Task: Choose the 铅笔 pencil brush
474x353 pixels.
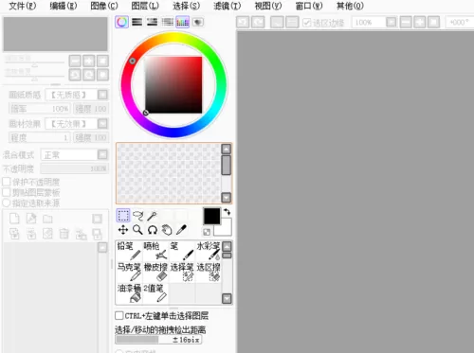Action: coord(129,251)
